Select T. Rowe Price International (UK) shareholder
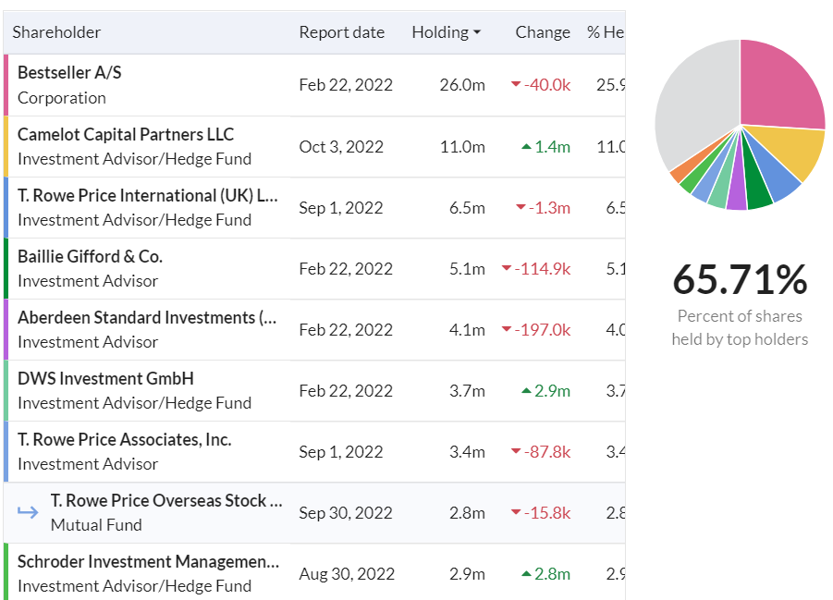 tap(148, 196)
